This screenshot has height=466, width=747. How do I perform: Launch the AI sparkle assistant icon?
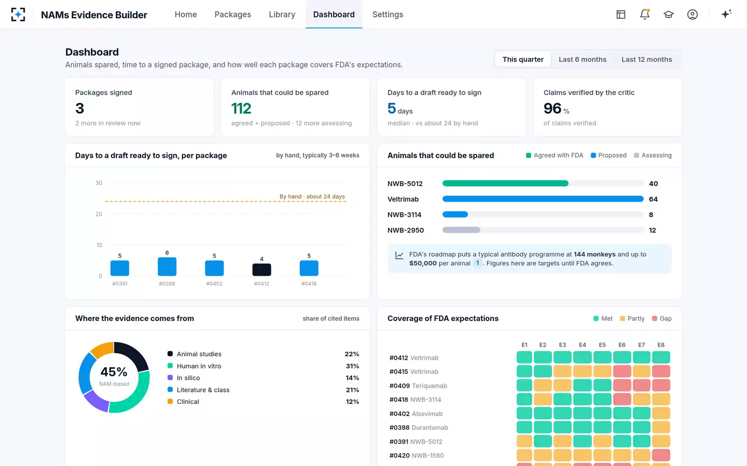click(726, 14)
